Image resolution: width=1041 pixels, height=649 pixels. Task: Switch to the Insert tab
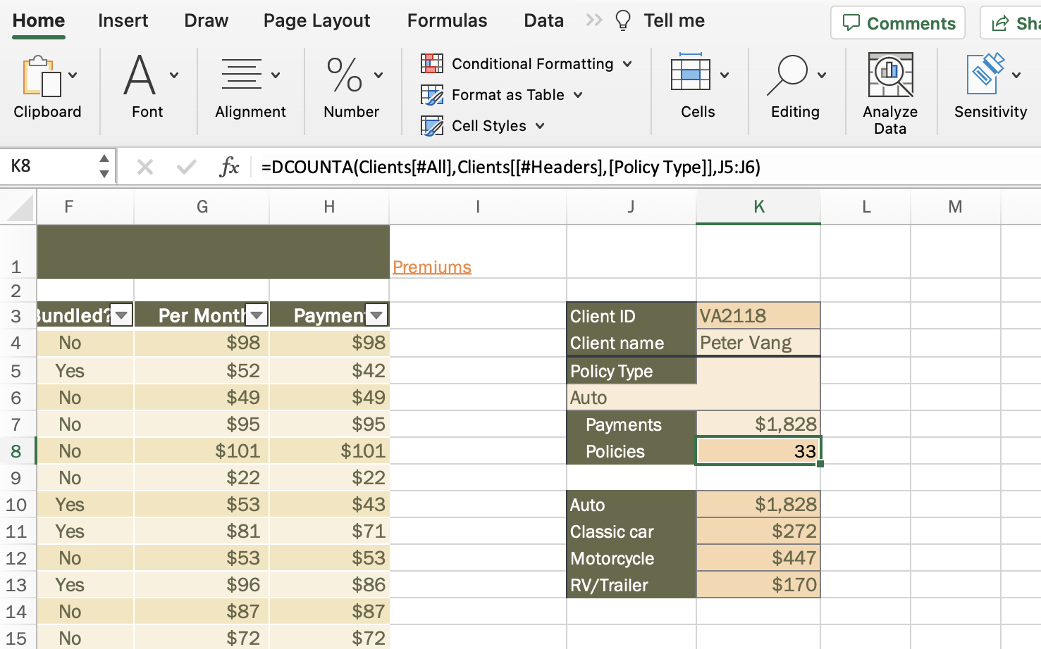coord(123,21)
